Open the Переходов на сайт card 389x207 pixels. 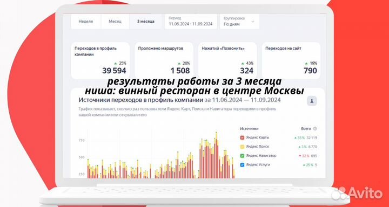(x=291, y=61)
